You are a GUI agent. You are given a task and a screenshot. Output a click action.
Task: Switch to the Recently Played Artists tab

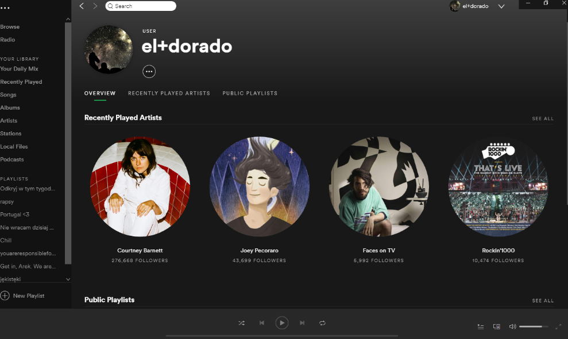tap(169, 93)
